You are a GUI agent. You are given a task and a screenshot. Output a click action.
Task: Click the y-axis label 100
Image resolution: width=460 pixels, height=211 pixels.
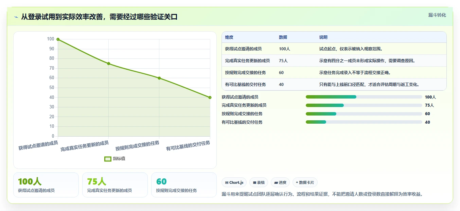pyautogui.click(x=51, y=39)
